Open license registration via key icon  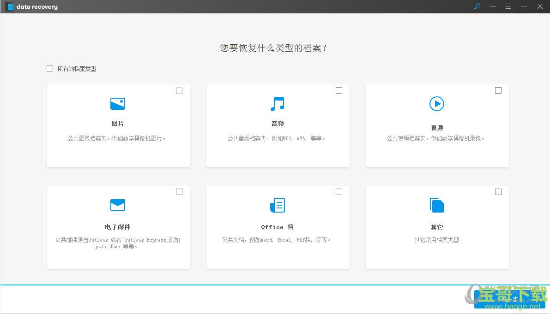click(477, 6)
